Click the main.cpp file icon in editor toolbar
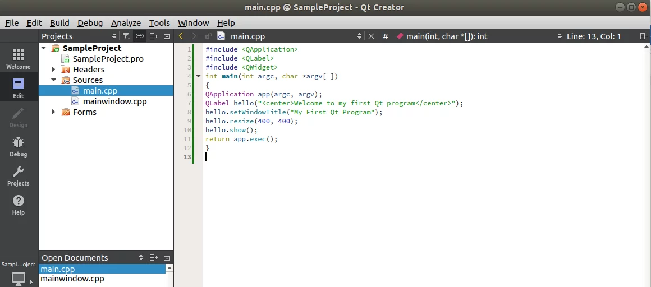The height and width of the screenshot is (287, 651). (x=221, y=36)
